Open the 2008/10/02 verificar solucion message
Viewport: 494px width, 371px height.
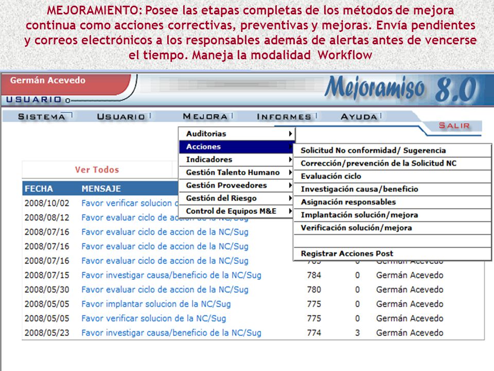(x=130, y=203)
